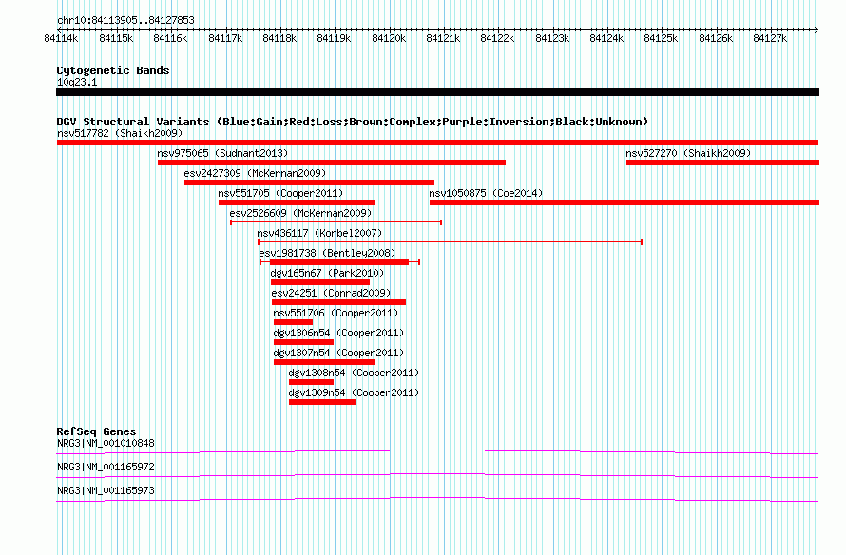
Task: Open dgv1306n54 (Cooper2011) variant label
Action: pyautogui.click(x=338, y=333)
